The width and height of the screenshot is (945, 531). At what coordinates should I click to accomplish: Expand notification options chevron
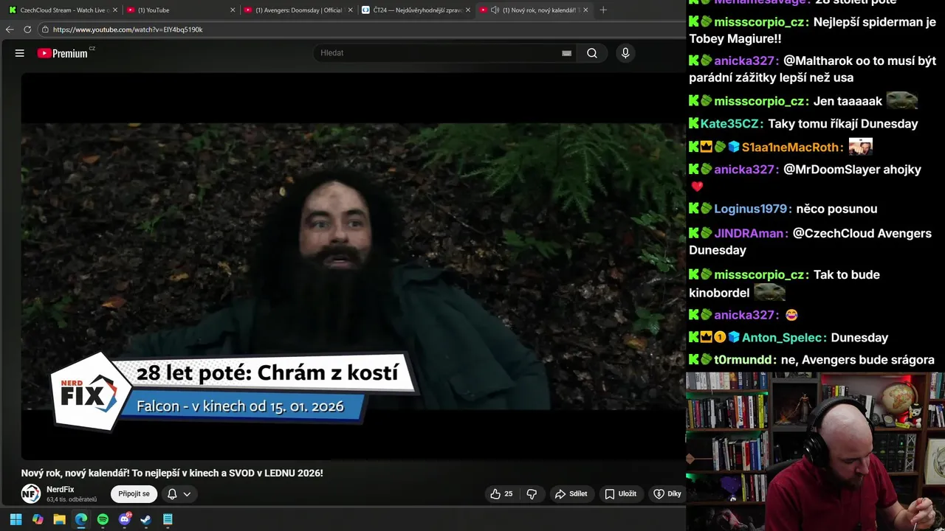187,494
